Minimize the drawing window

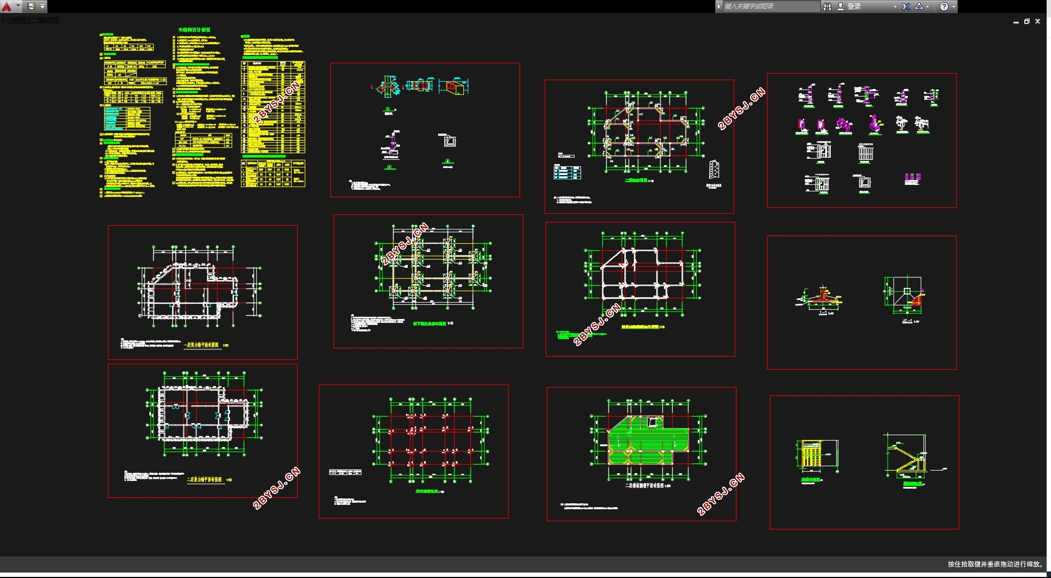coord(1016,22)
